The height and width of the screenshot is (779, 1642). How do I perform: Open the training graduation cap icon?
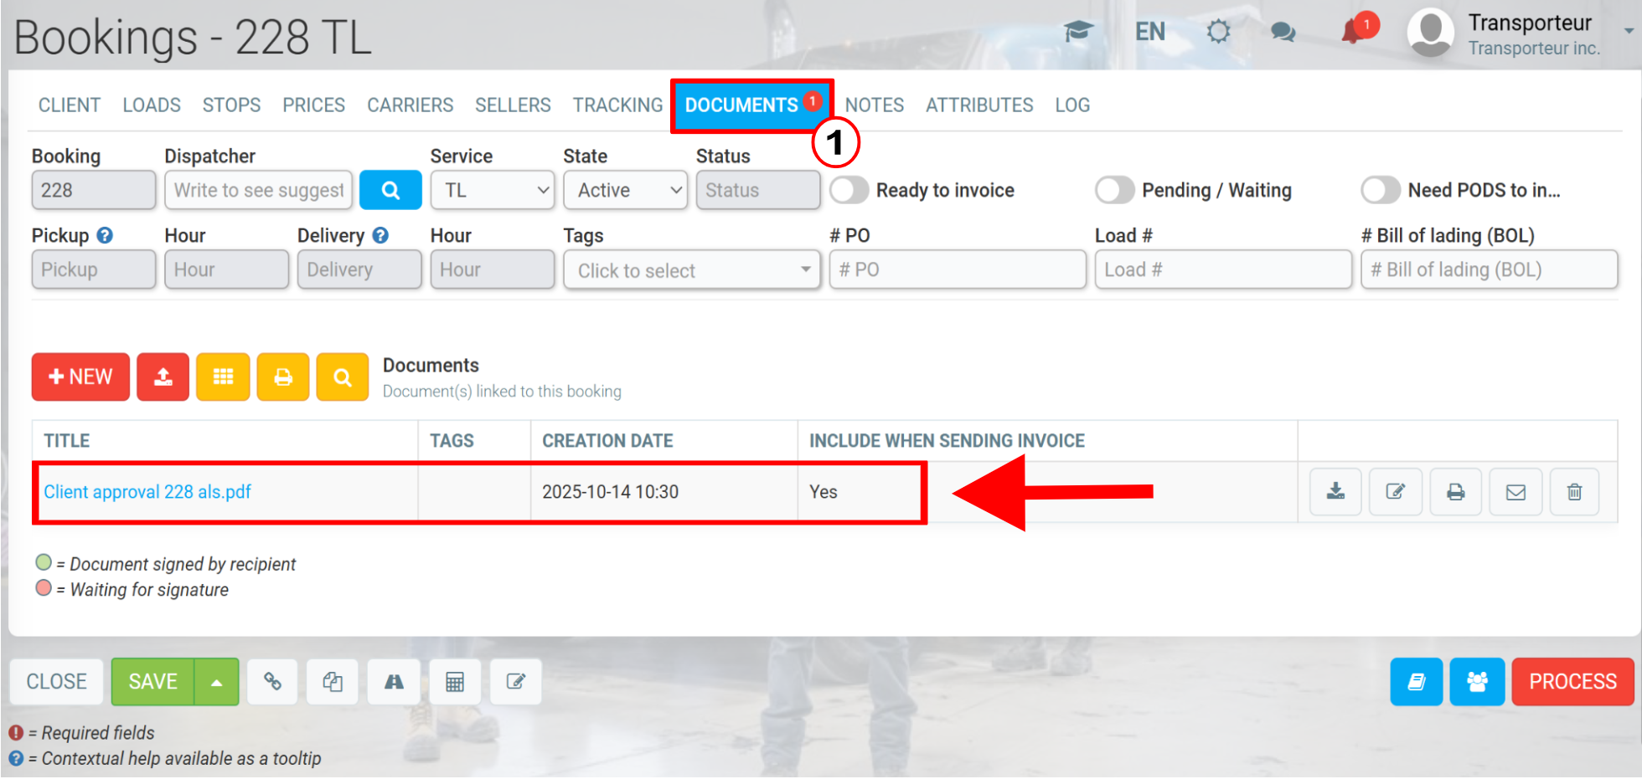(1079, 32)
